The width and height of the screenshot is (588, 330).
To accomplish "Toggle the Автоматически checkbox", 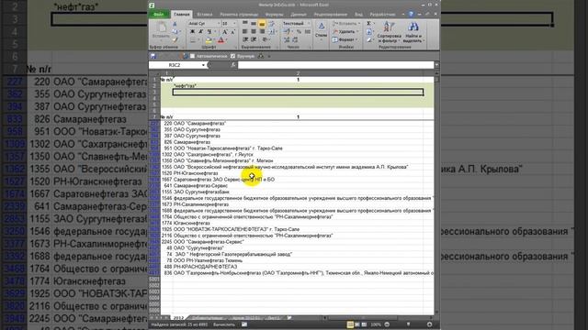I will 192,56.
